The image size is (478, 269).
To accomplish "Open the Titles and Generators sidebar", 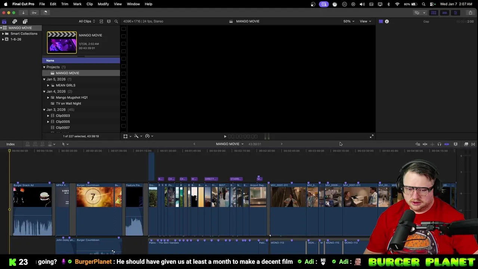I will tap(25, 21).
